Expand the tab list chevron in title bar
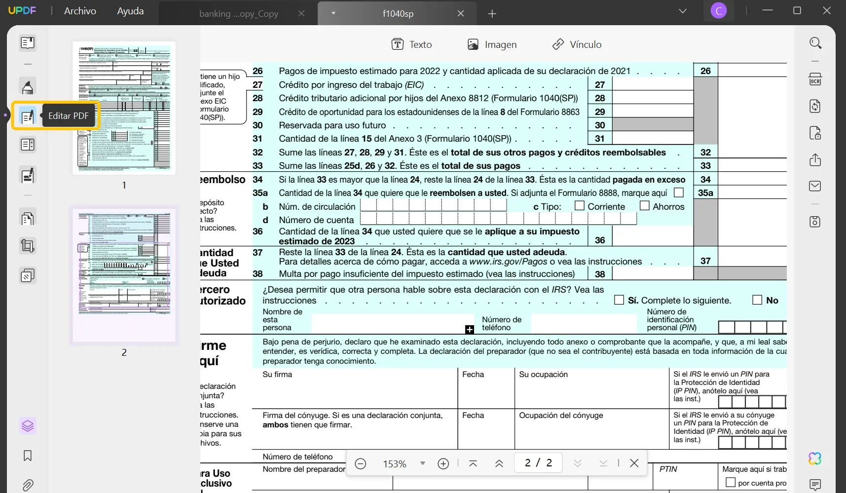This screenshot has width=846, height=493. coord(683,11)
